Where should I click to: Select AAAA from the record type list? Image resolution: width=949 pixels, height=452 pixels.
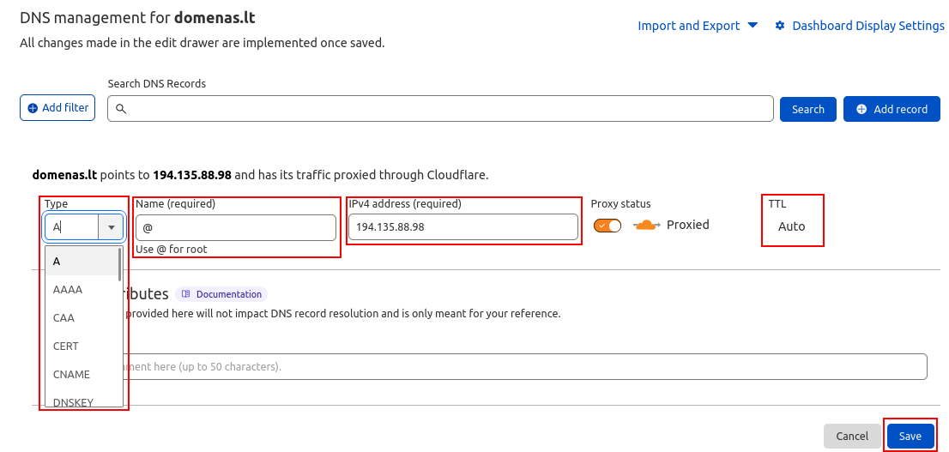pyautogui.click(x=68, y=290)
